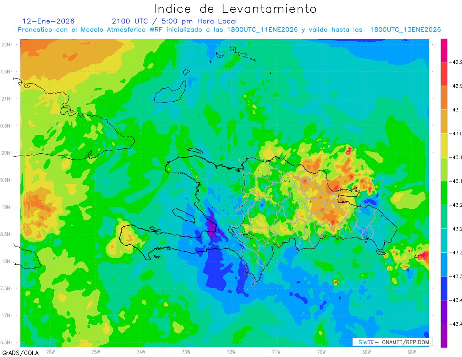Screen dimensions: 462x357
Task: Click the 75W longitude label
Action: tap(96, 352)
